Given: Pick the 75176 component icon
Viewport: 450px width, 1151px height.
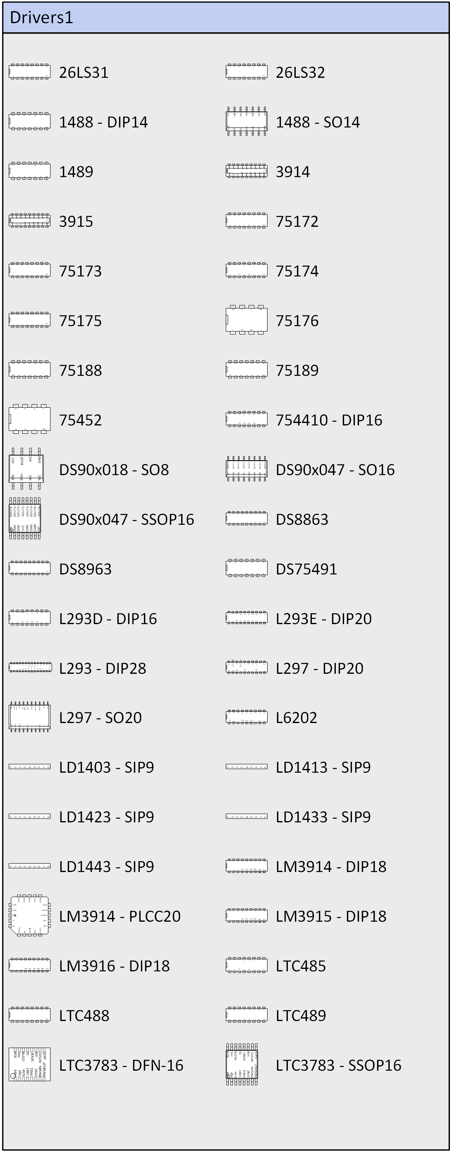Looking at the screenshot, I should coord(247,320).
